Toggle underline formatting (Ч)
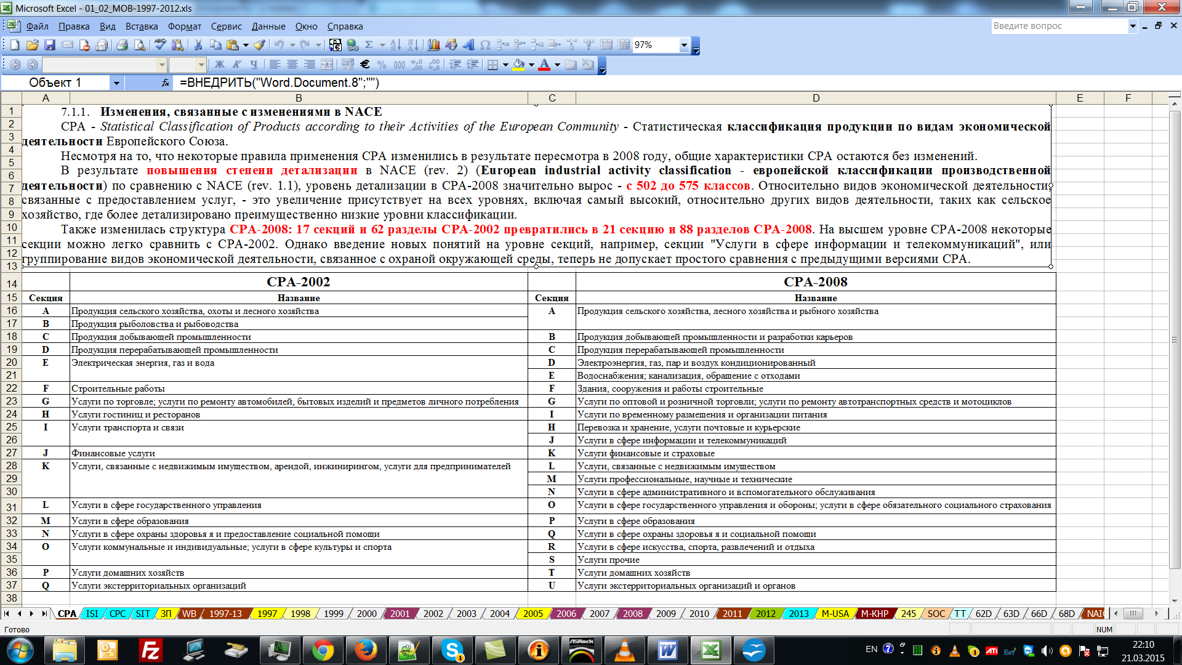1182x665 pixels. pos(254,65)
